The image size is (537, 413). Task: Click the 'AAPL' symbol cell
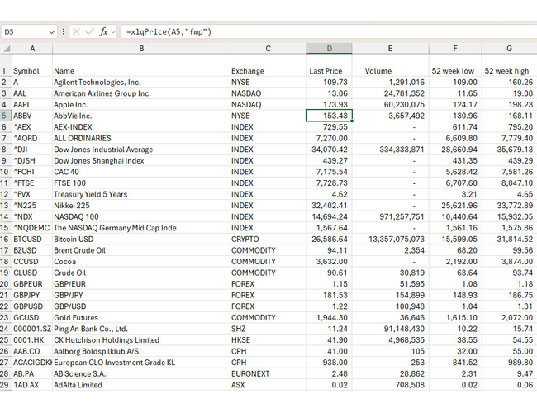tap(32, 104)
